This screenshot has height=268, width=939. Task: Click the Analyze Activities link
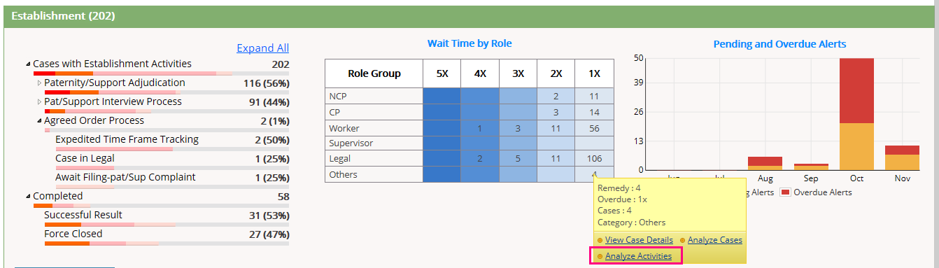pos(638,256)
